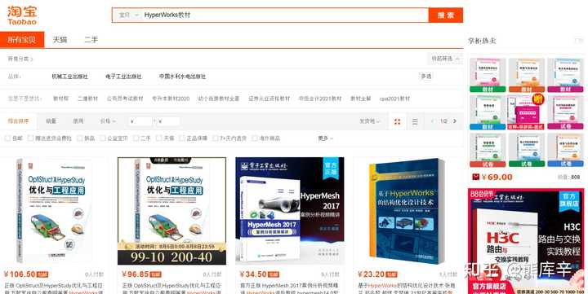Switch to list view layout icon
The width and height of the screenshot is (588, 294).
tap(415, 121)
